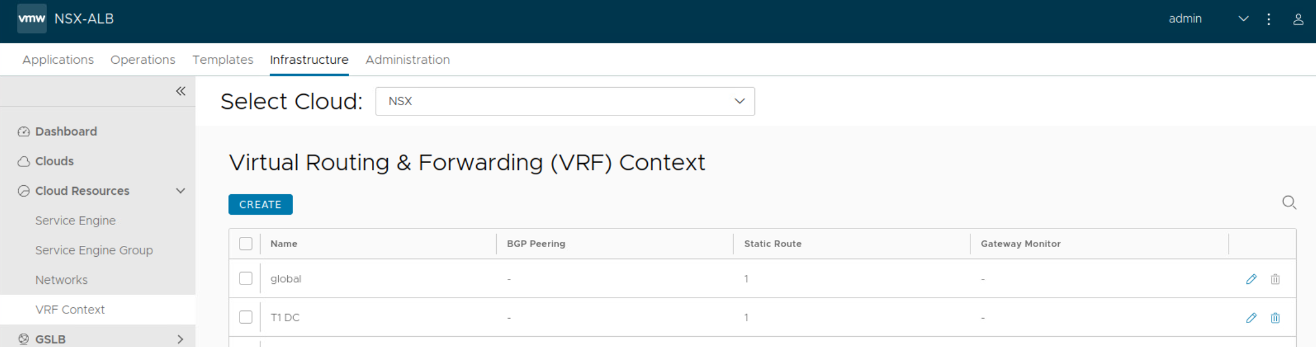Image resolution: width=1316 pixels, height=347 pixels.
Task: Click the trash icon in global row
Action: [x=1275, y=279]
